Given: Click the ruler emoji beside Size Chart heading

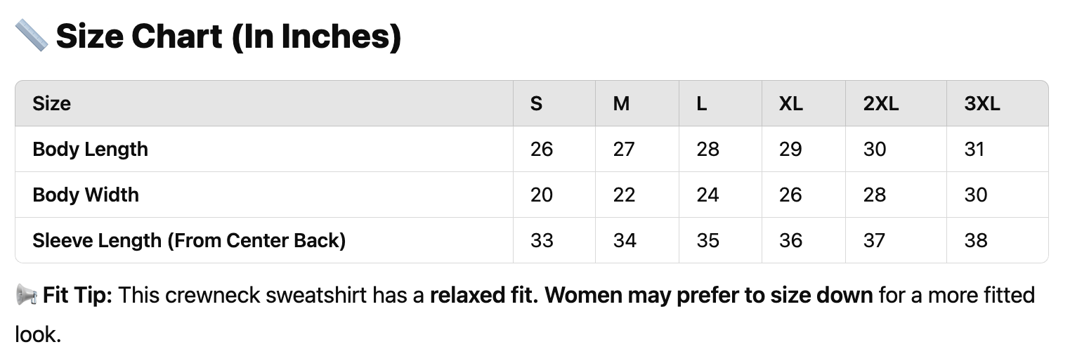Looking at the screenshot, I should click(31, 35).
